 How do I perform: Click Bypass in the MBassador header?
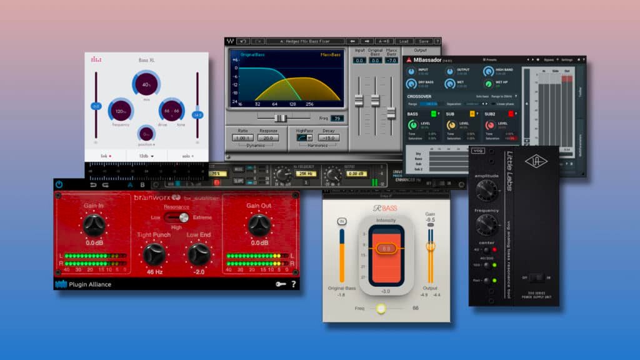tap(549, 60)
